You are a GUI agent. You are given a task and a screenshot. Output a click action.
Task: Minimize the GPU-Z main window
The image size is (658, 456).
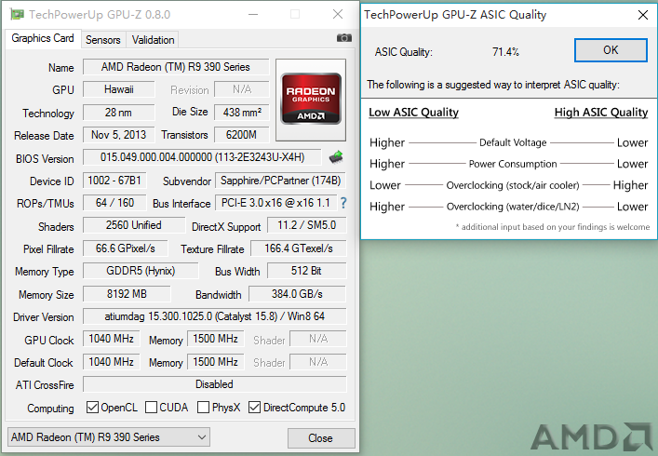253,14
